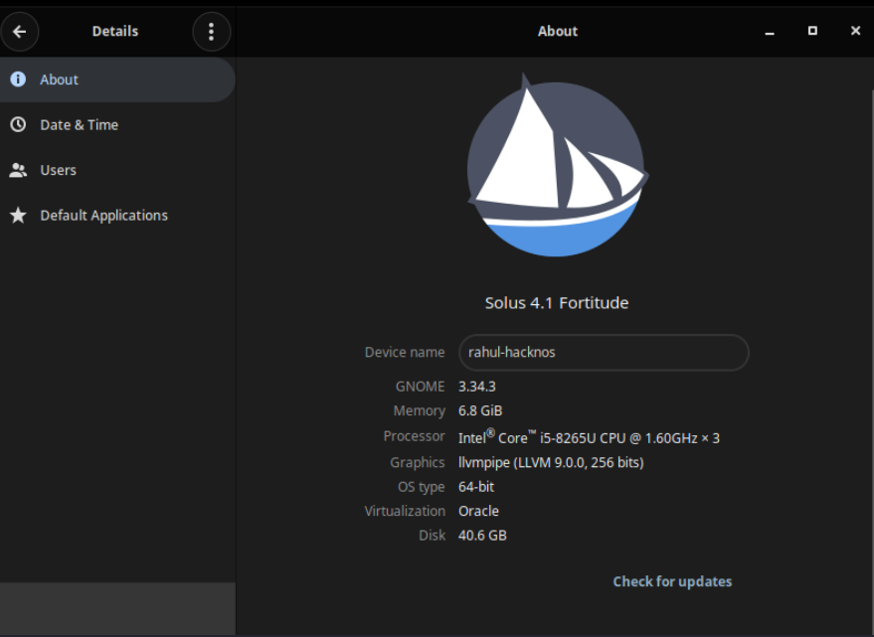Click the Disk value 40.6 GB
The image size is (874, 637).
click(482, 536)
